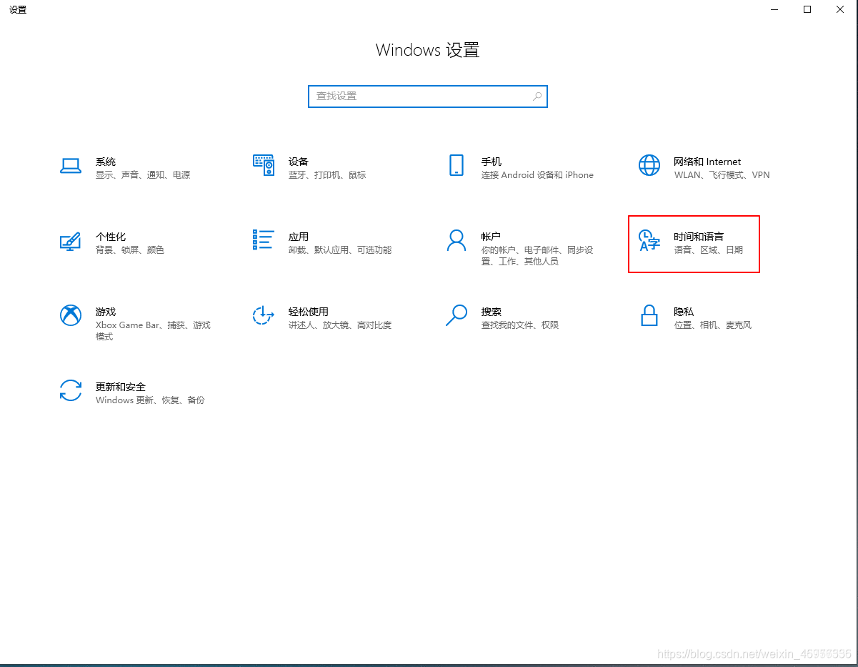Open the 游戏 Xbox icon

click(x=71, y=315)
